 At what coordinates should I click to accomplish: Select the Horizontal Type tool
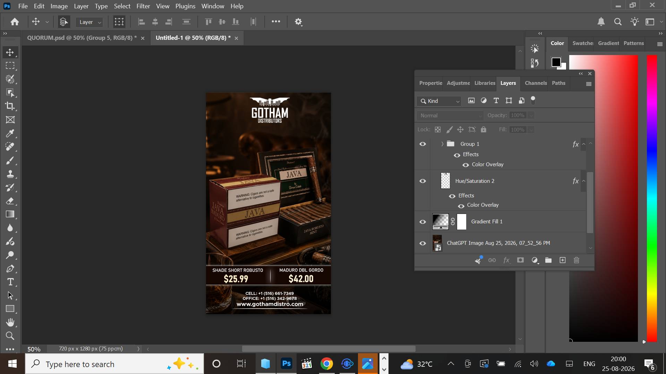click(x=10, y=282)
